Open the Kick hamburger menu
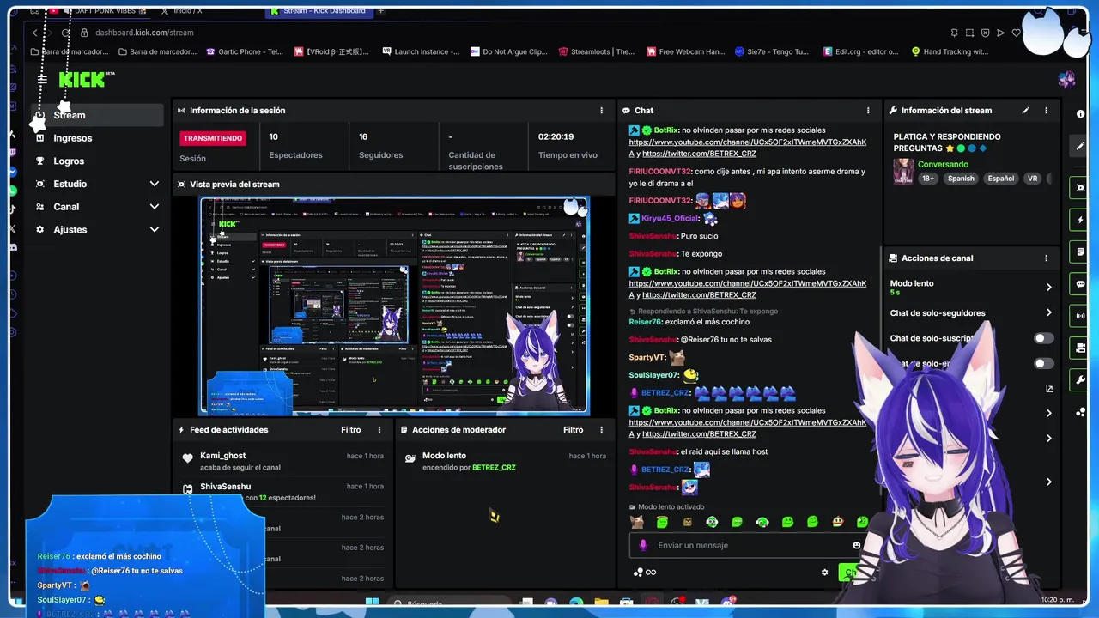This screenshot has height=618, width=1099. point(42,79)
